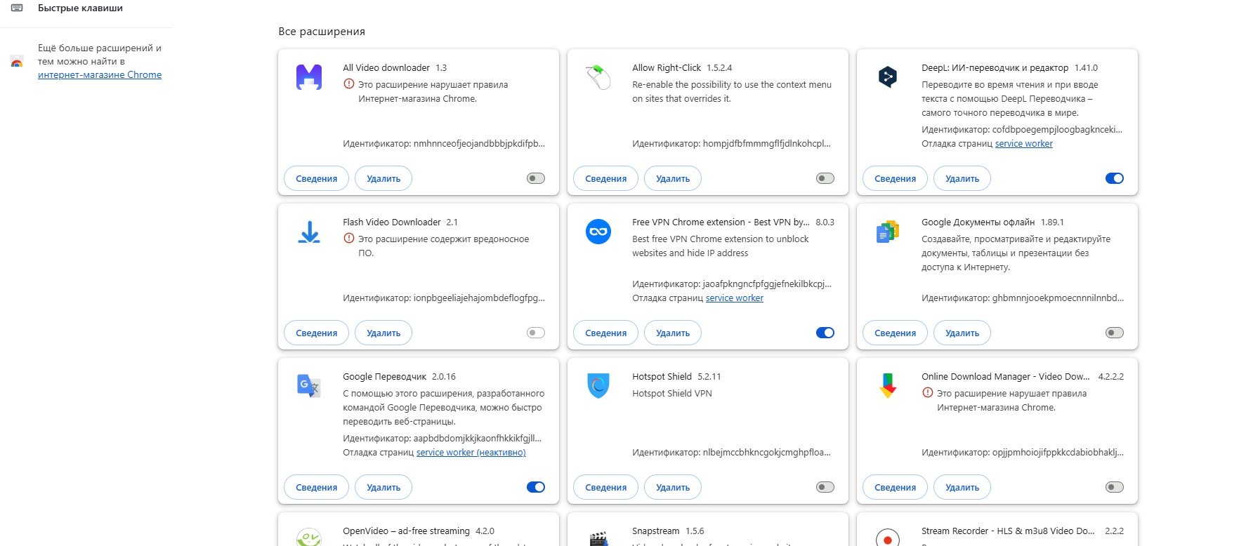Screen dimensions: 1246x546
Task: Open Сведения for Online Download Manager
Action: tap(896, 487)
